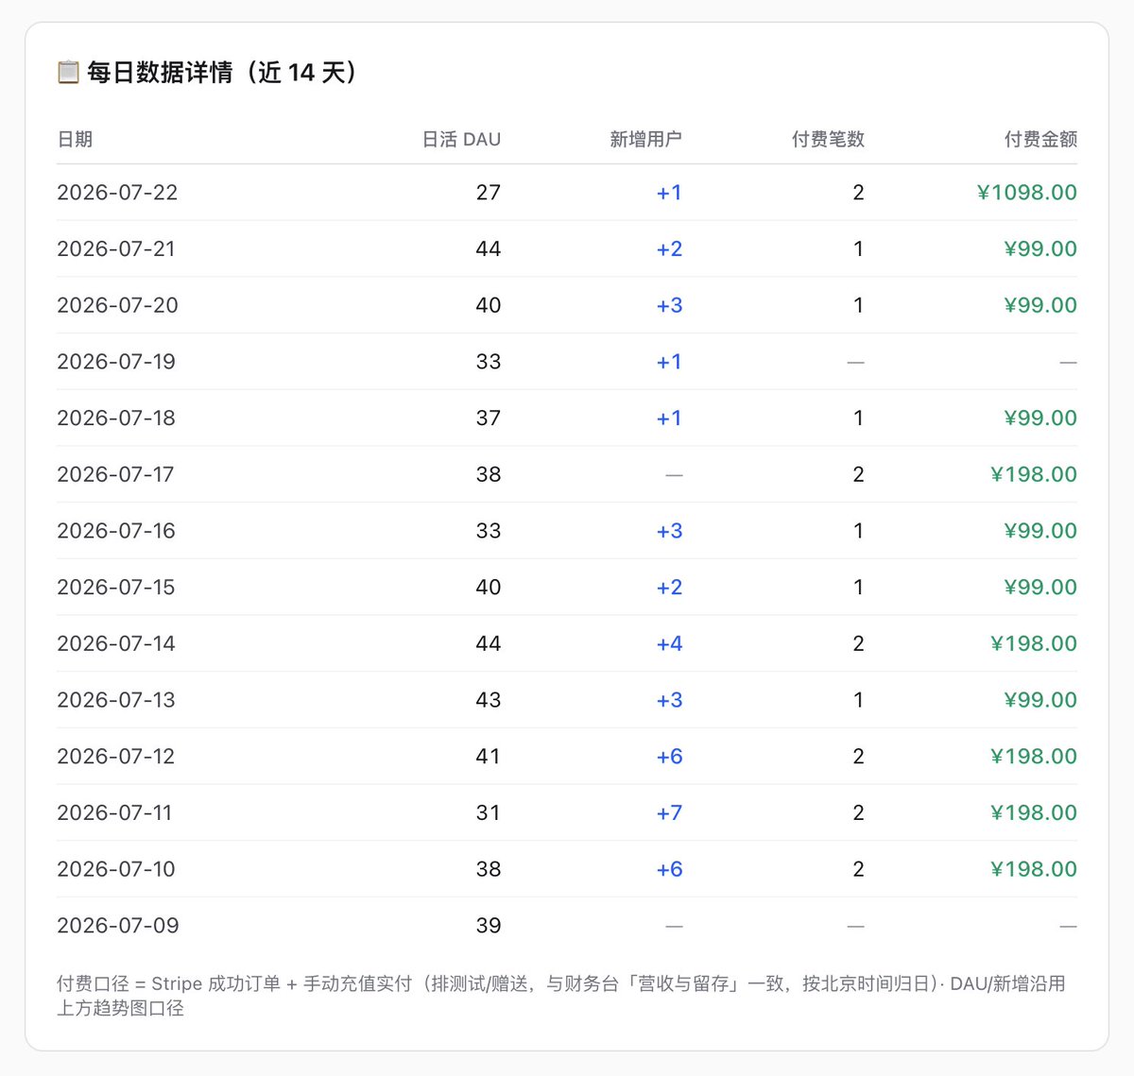Viewport: 1134px width, 1076px height.
Task: Click DAU value 33 for 2026-07-19
Action: (489, 361)
